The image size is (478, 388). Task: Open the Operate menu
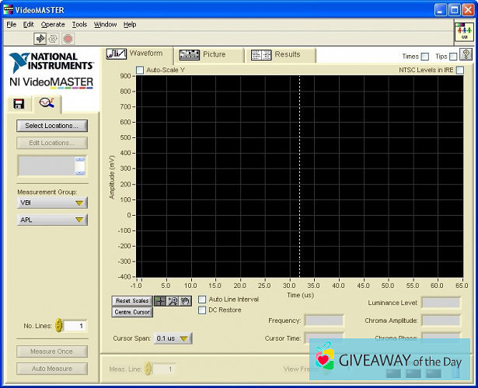click(x=53, y=24)
